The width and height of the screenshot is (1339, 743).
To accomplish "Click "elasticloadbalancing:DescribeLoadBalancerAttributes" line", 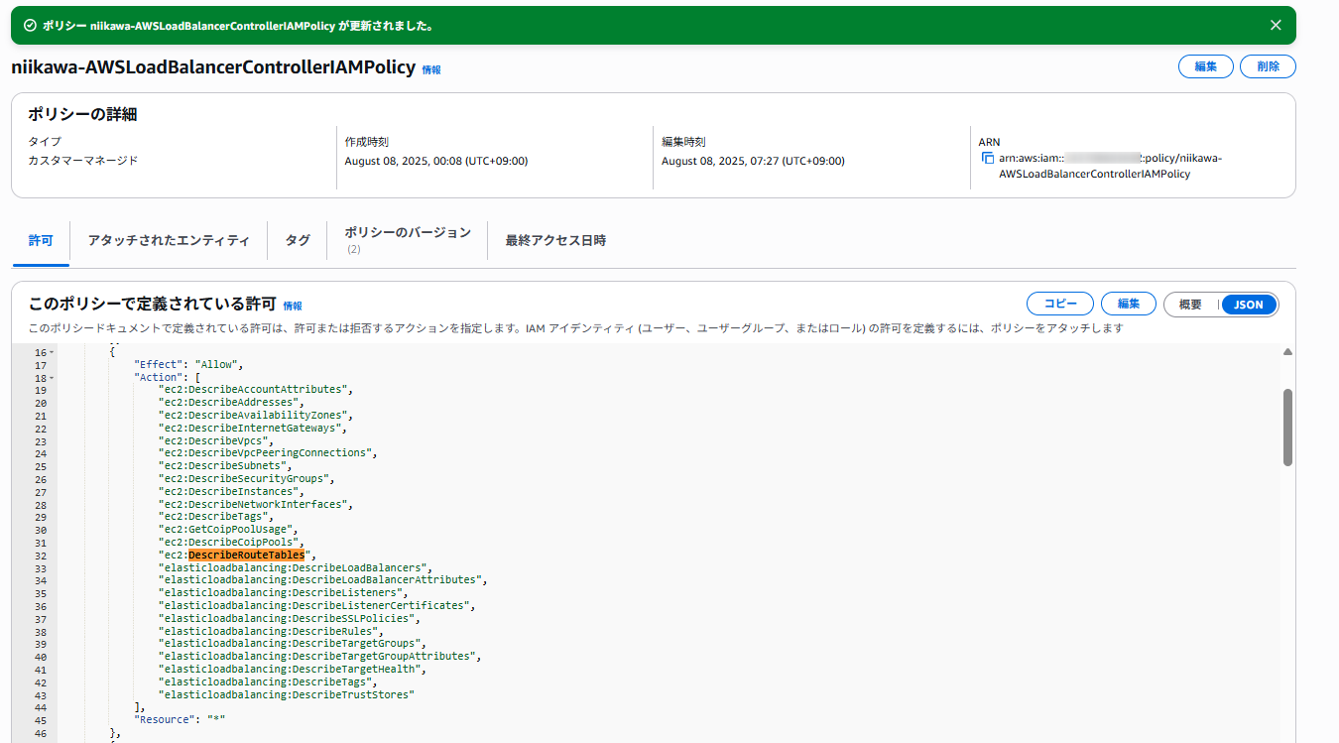I will coord(322,580).
